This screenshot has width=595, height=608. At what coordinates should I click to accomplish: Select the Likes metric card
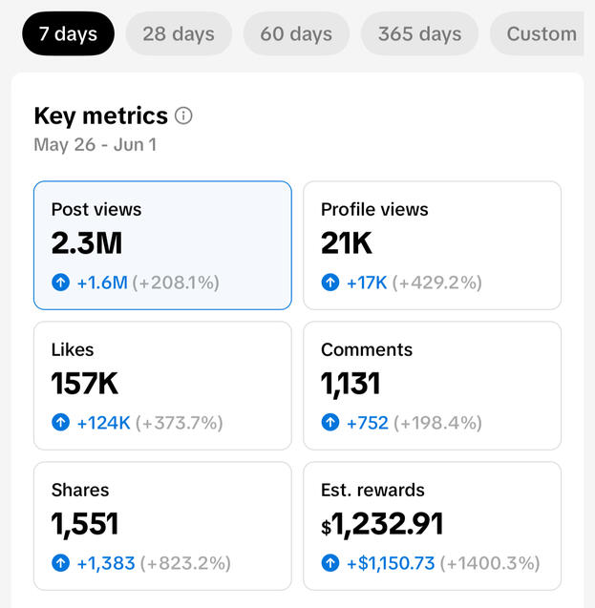(x=162, y=386)
